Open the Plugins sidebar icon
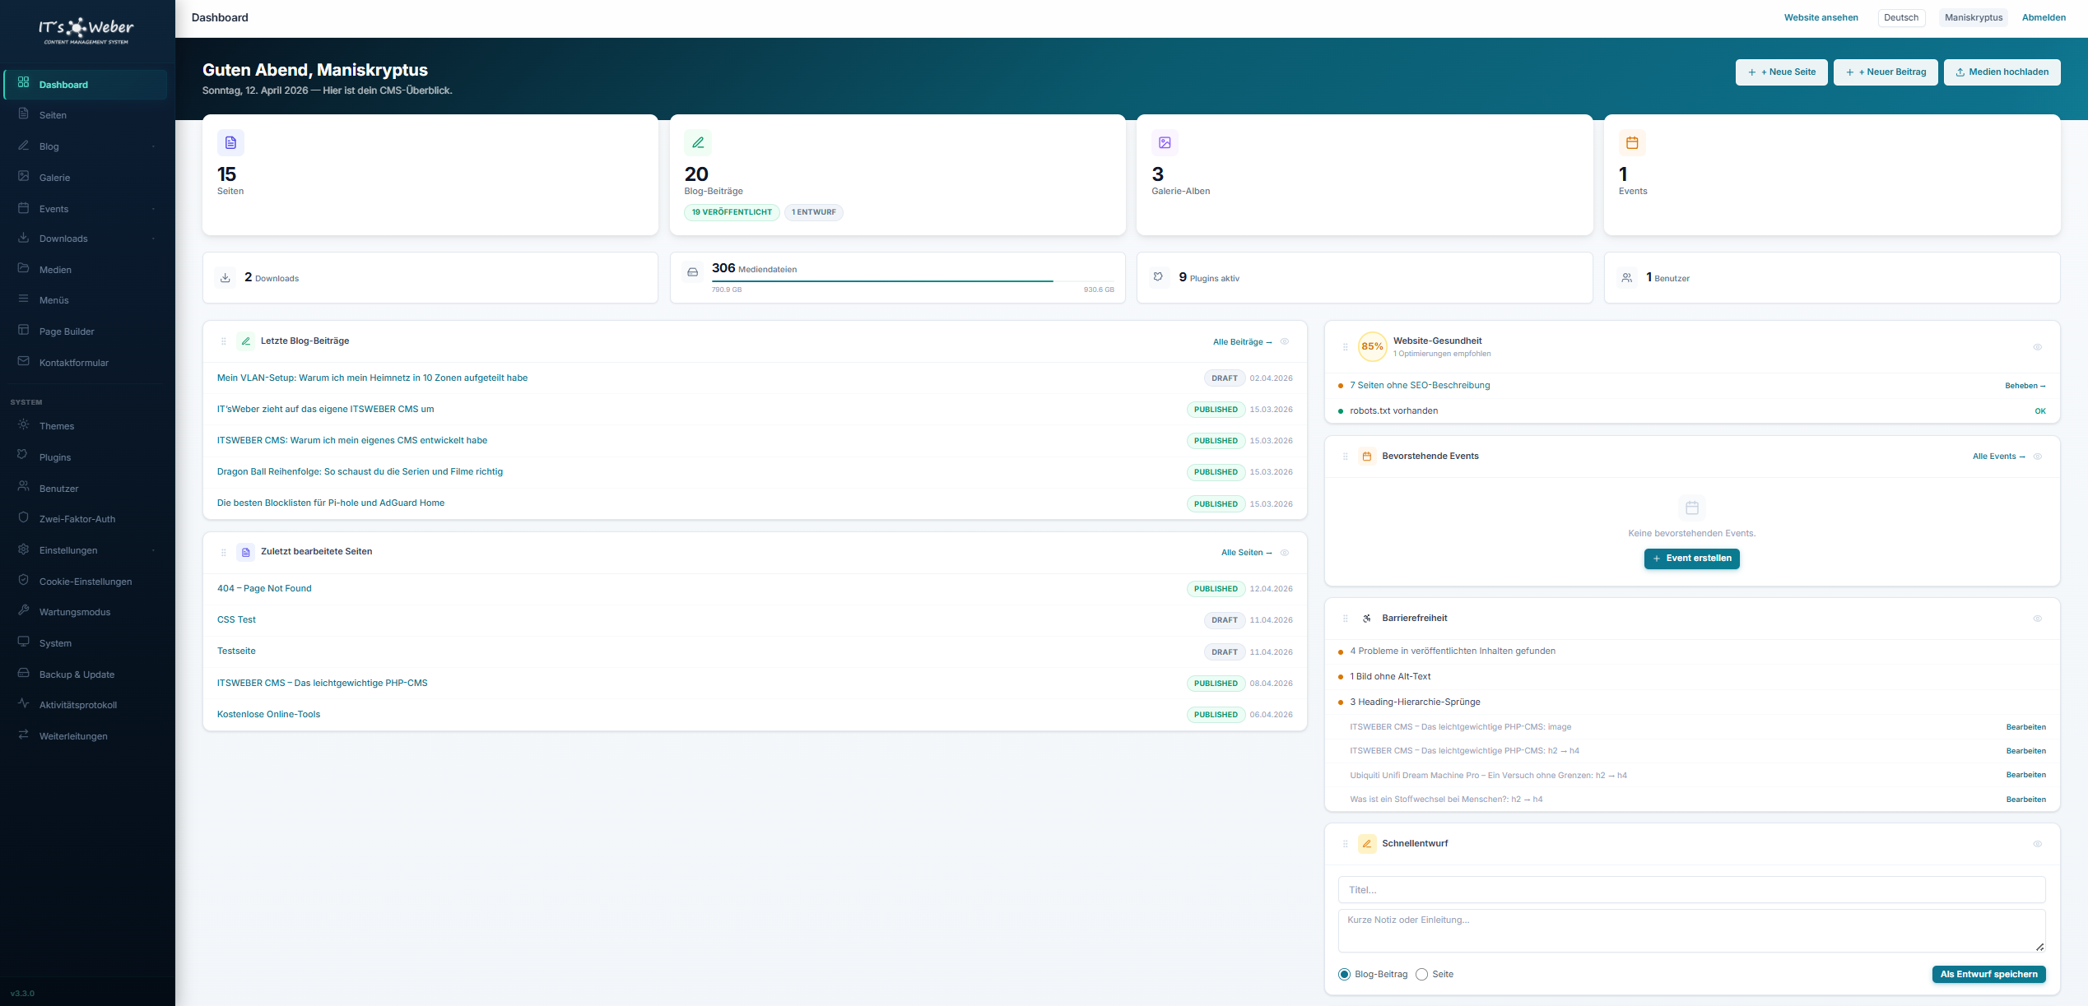Viewport: 2088px width, 1006px height. coord(23,457)
